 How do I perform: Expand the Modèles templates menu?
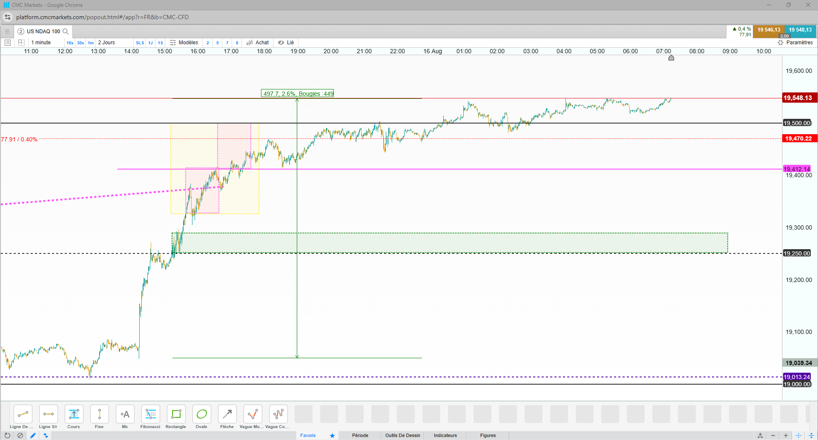(x=184, y=43)
